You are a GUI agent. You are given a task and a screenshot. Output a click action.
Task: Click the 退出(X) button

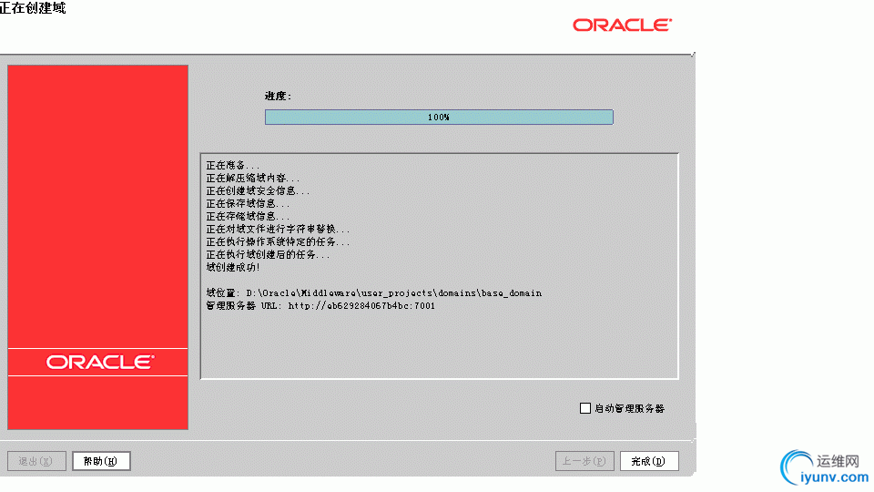(36, 461)
